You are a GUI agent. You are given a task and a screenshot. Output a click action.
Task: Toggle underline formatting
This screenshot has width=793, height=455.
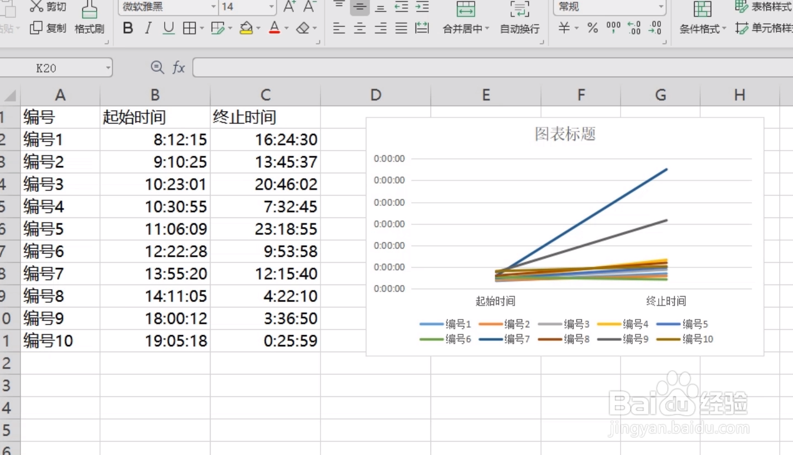169,28
